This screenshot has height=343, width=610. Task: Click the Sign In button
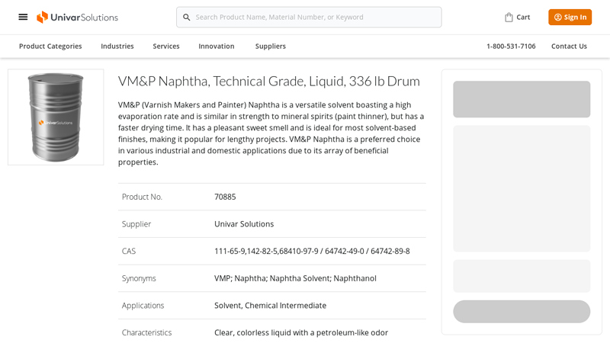coord(570,17)
